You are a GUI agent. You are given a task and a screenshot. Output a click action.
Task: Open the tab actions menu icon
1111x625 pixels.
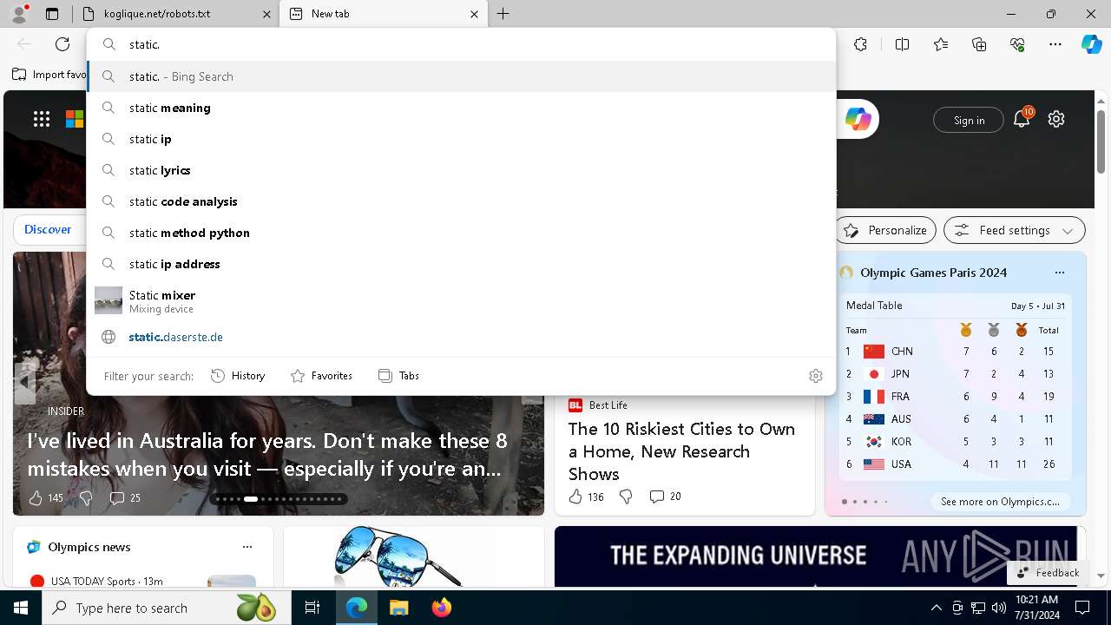coord(52,14)
